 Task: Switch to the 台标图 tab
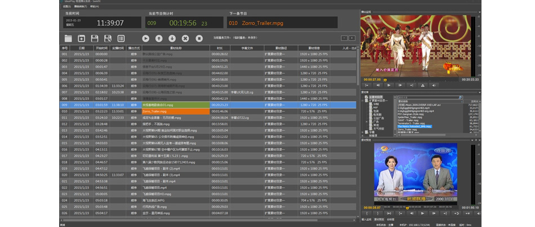391,220
